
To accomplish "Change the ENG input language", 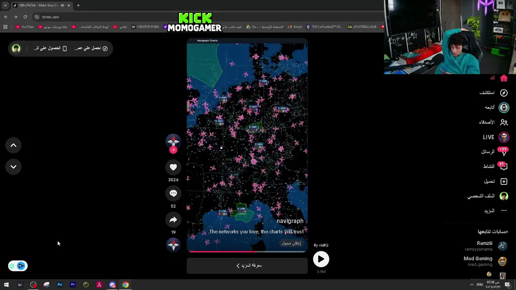I will coord(480,285).
